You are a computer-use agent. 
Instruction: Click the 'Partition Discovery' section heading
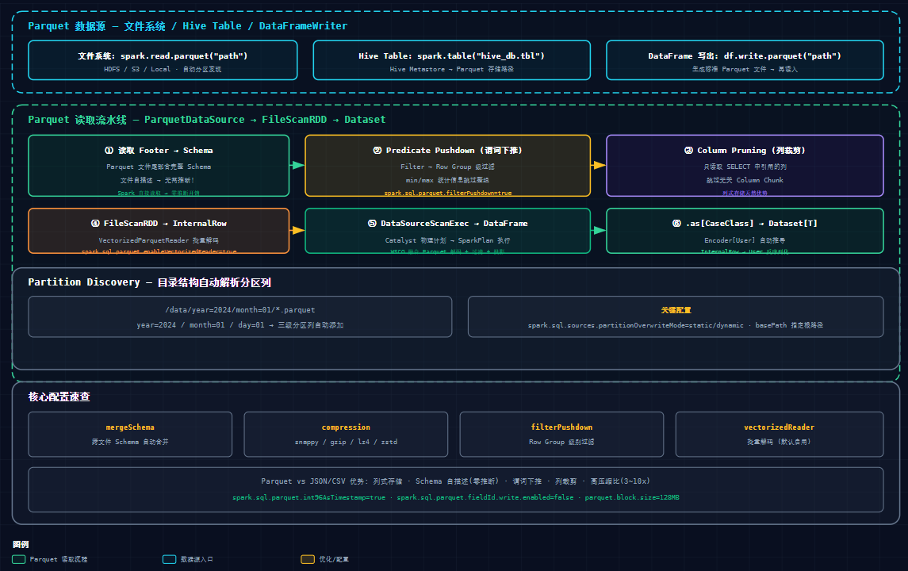149,282
